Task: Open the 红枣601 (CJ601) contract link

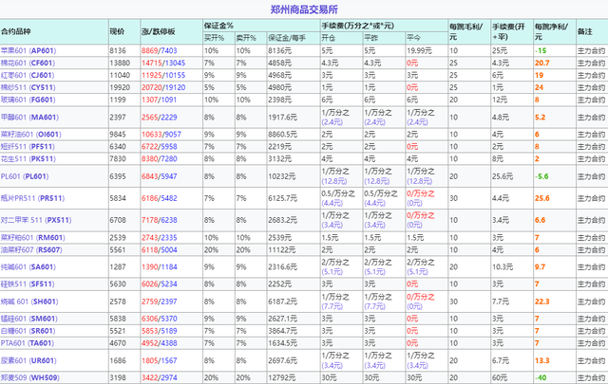Action: coord(28,75)
